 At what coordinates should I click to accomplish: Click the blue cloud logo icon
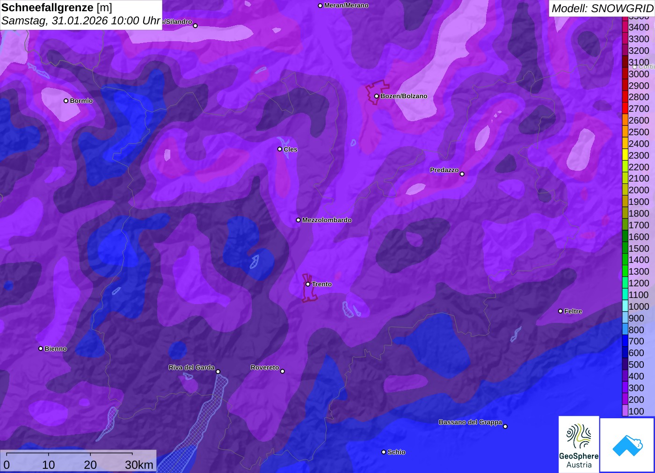tap(627, 445)
